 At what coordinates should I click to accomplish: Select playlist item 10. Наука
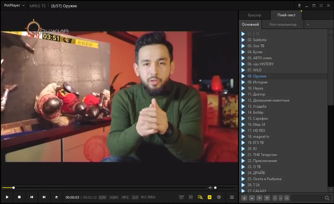tap(283, 88)
